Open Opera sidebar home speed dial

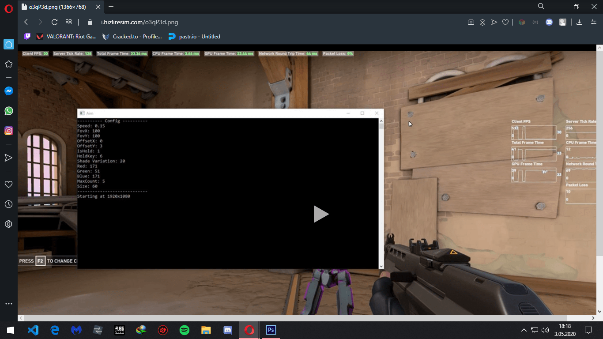8,44
